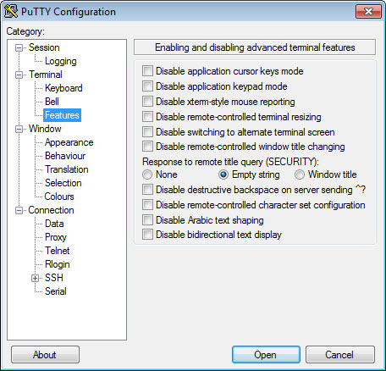This screenshot has width=386, height=371.
Task: Collapse the Window tree node
Action: pyautogui.click(x=19, y=129)
